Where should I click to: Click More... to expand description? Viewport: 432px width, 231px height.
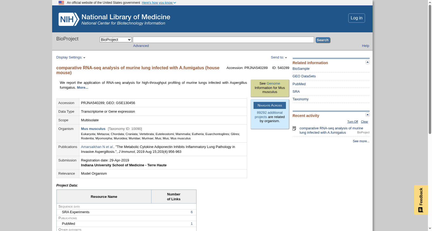[83, 88]
